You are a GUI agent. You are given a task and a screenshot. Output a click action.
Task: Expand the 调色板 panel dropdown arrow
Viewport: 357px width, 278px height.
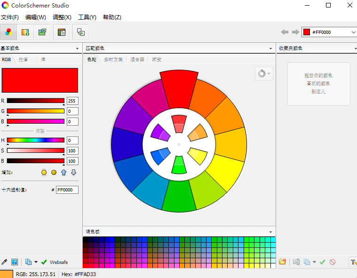pos(270,232)
